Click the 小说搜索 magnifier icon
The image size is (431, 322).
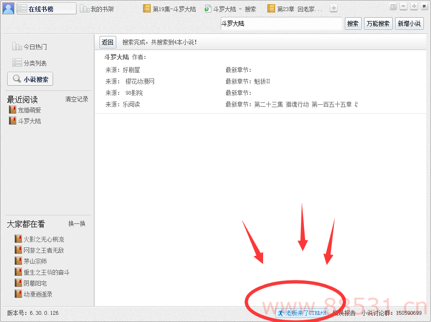(x=17, y=78)
